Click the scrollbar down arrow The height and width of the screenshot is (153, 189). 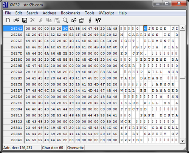[x=183, y=141]
